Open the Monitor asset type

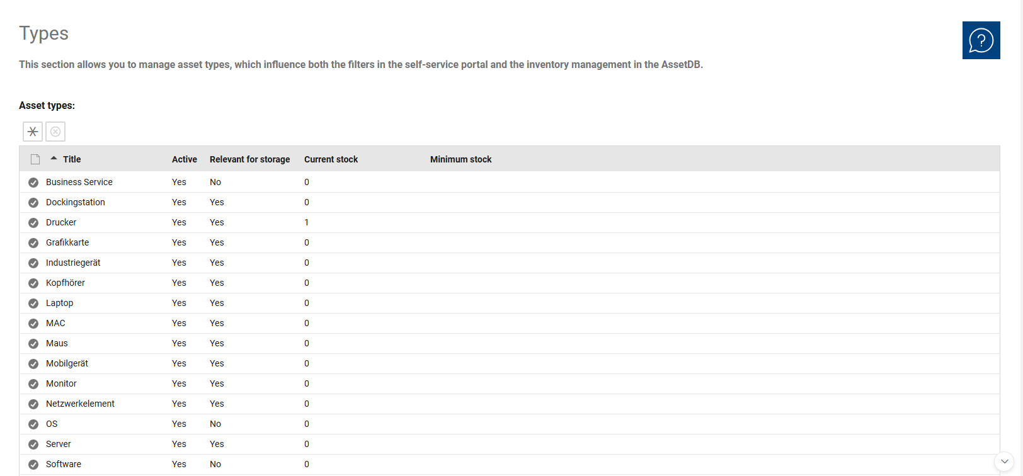[61, 383]
